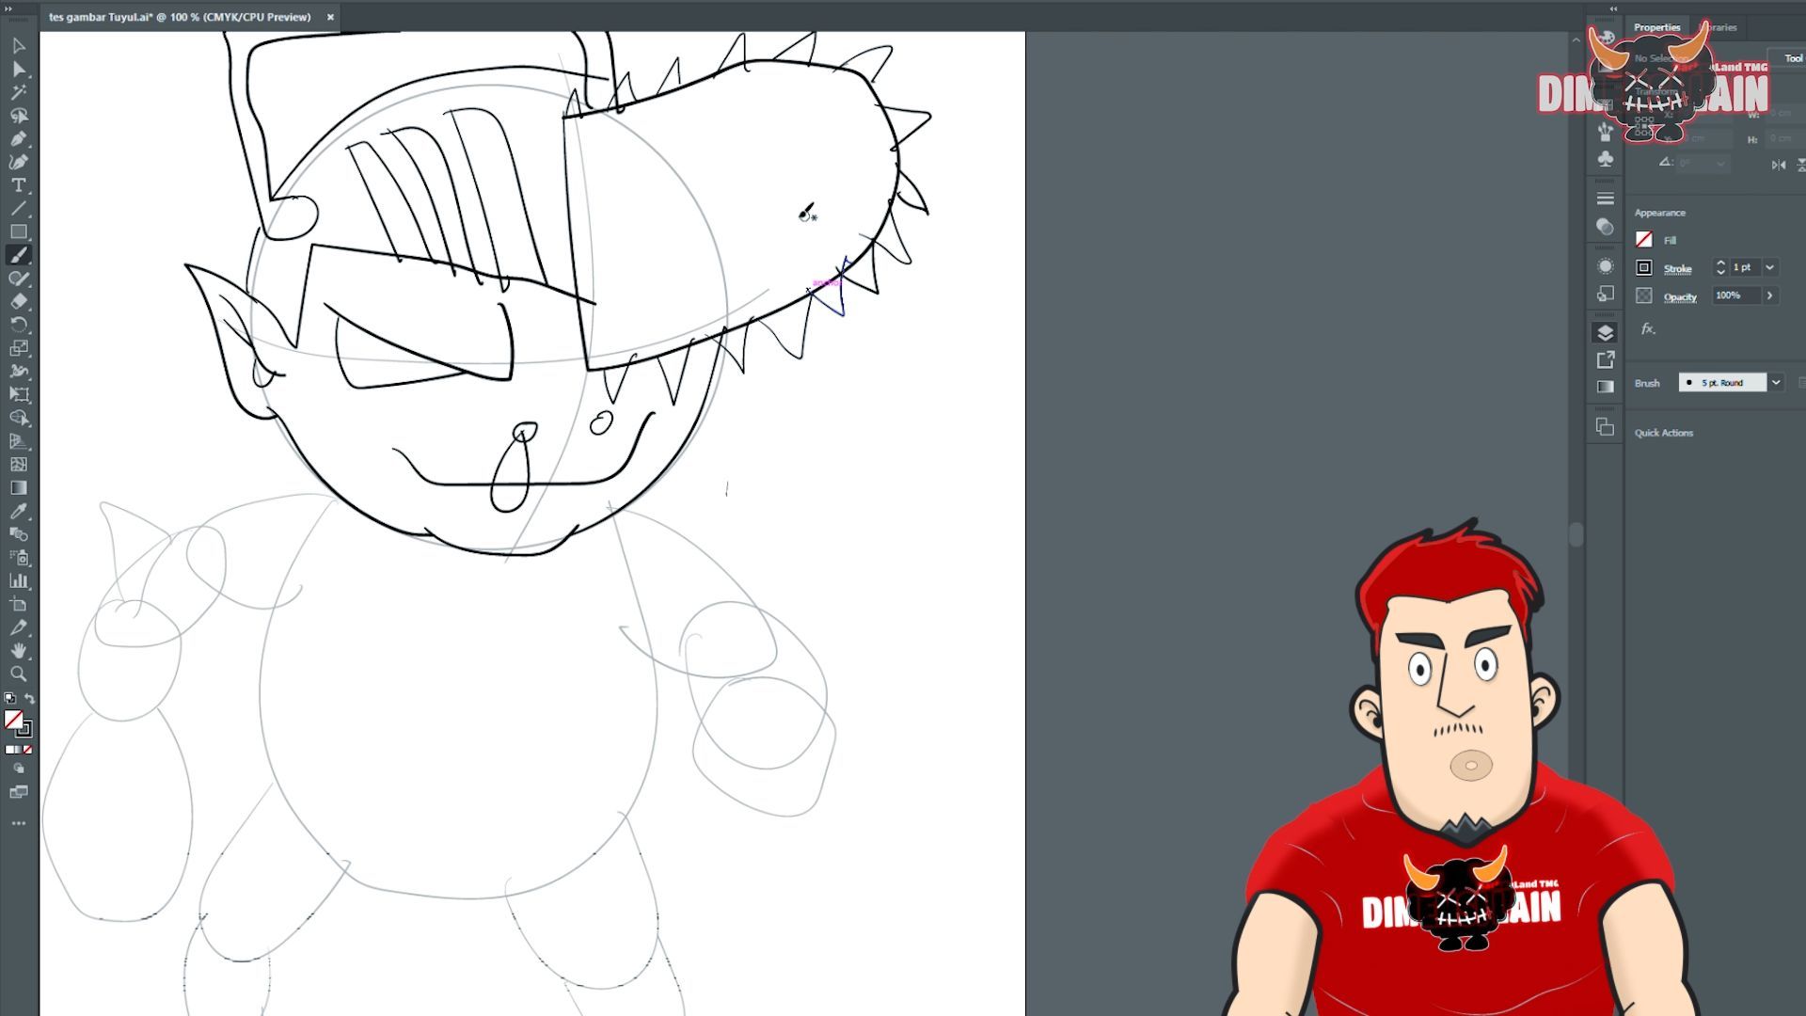This screenshot has width=1806, height=1016.
Task: Open the Stroke panel icon
Action: pyautogui.click(x=1606, y=198)
